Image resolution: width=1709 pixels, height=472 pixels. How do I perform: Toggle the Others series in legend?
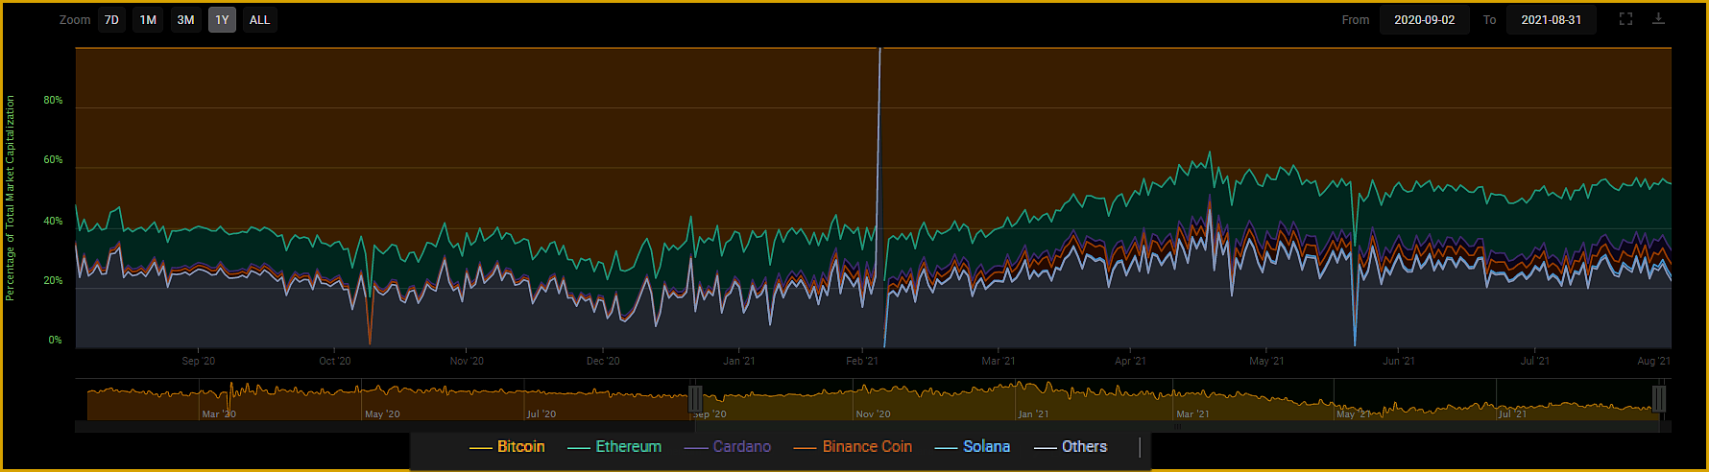[x=1084, y=447]
